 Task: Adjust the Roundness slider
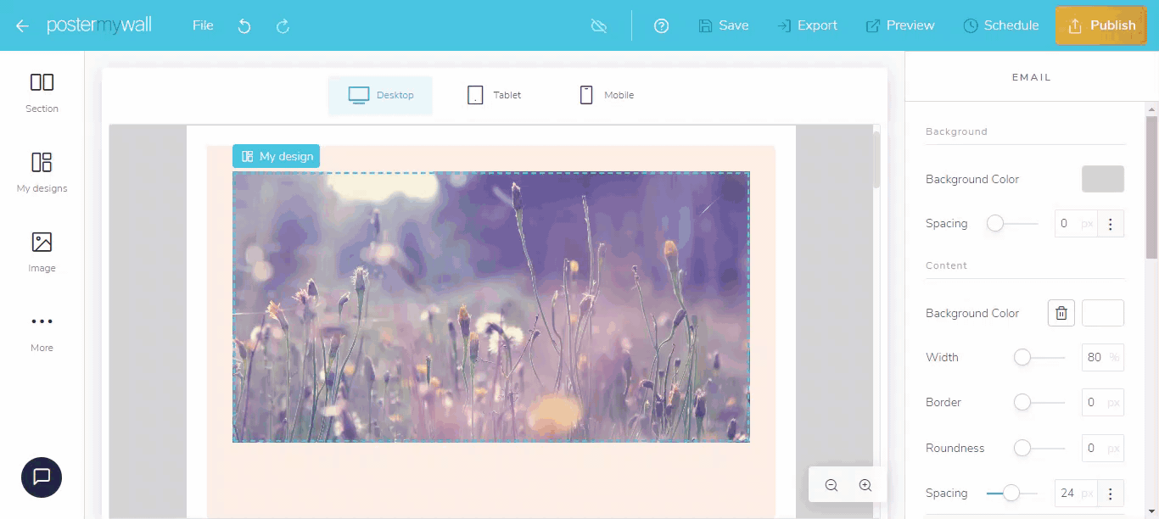click(1039, 448)
